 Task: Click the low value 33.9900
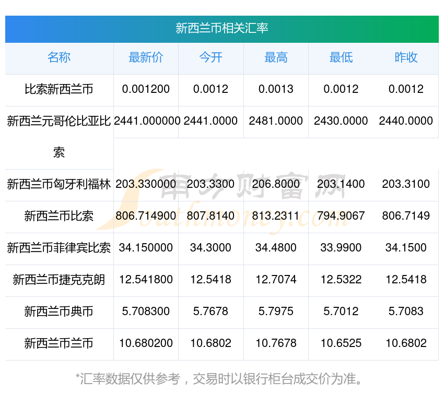point(341,248)
